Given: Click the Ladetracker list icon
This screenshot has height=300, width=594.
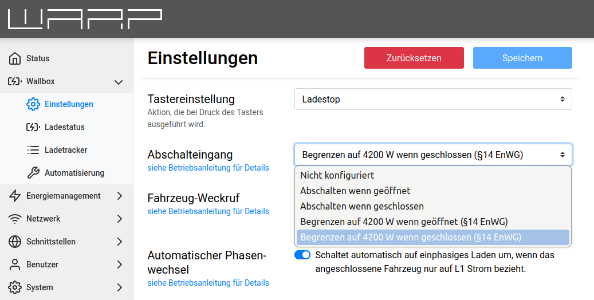Looking at the screenshot, I should [x=33, y=150].
